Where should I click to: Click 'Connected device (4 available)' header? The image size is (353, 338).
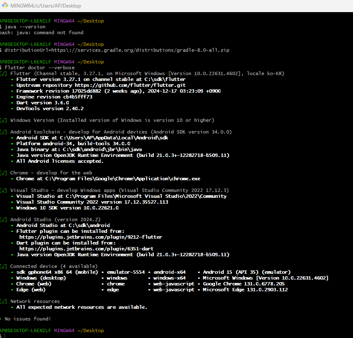coord(49,266)
